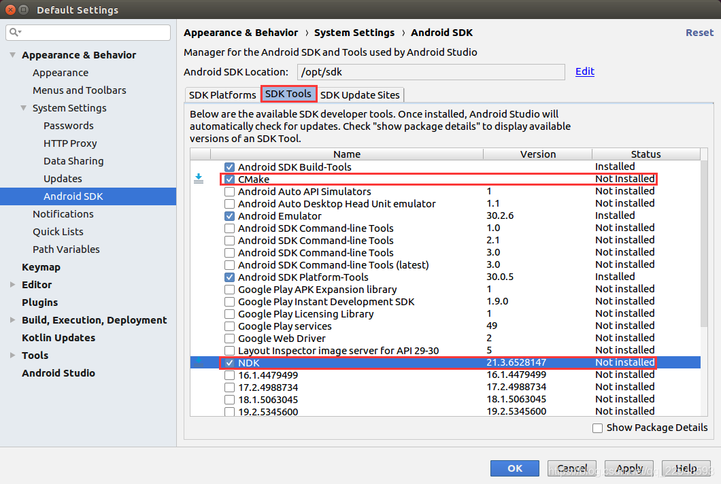Select Android SDK tree item
The height and width of the screenshot is (484, 721).
(88, 196)
